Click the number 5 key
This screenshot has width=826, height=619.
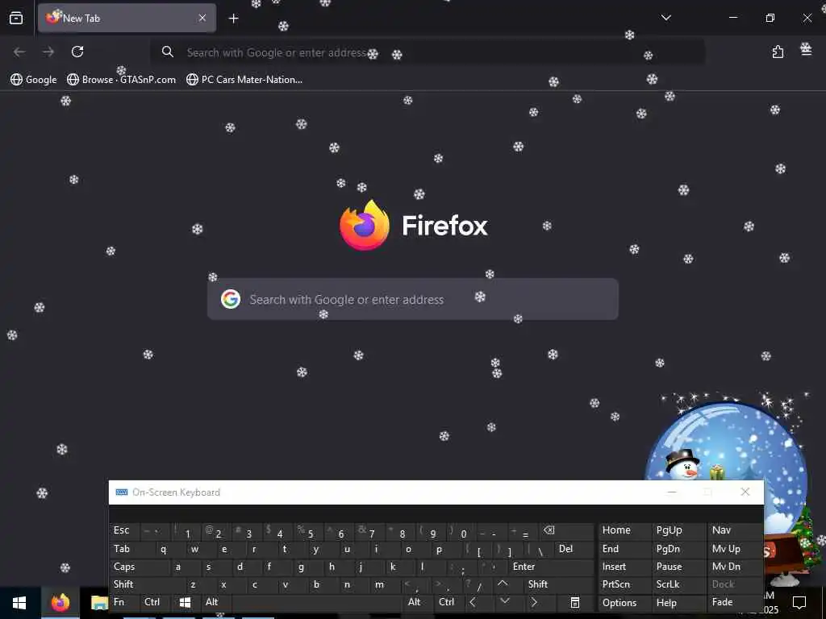[x=309, y=530]
